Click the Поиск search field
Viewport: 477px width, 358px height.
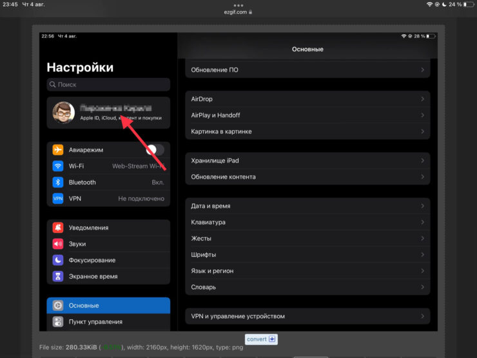coord(108,85)
